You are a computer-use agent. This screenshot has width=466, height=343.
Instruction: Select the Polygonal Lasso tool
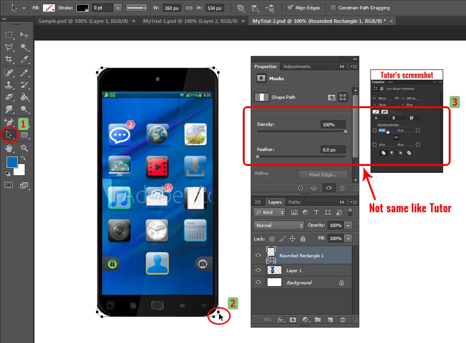(9, 47)
